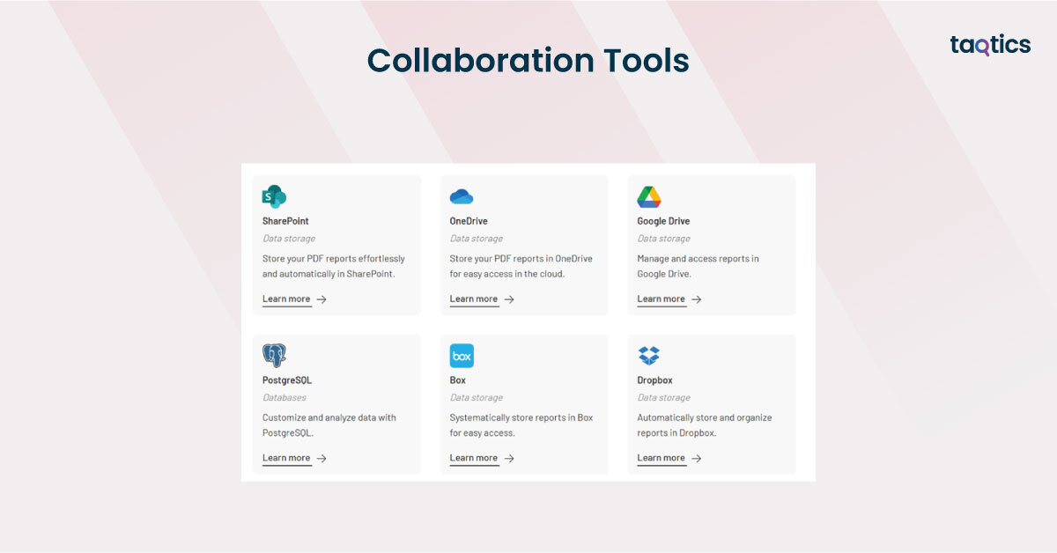Select the Google Drive card title

663,221
